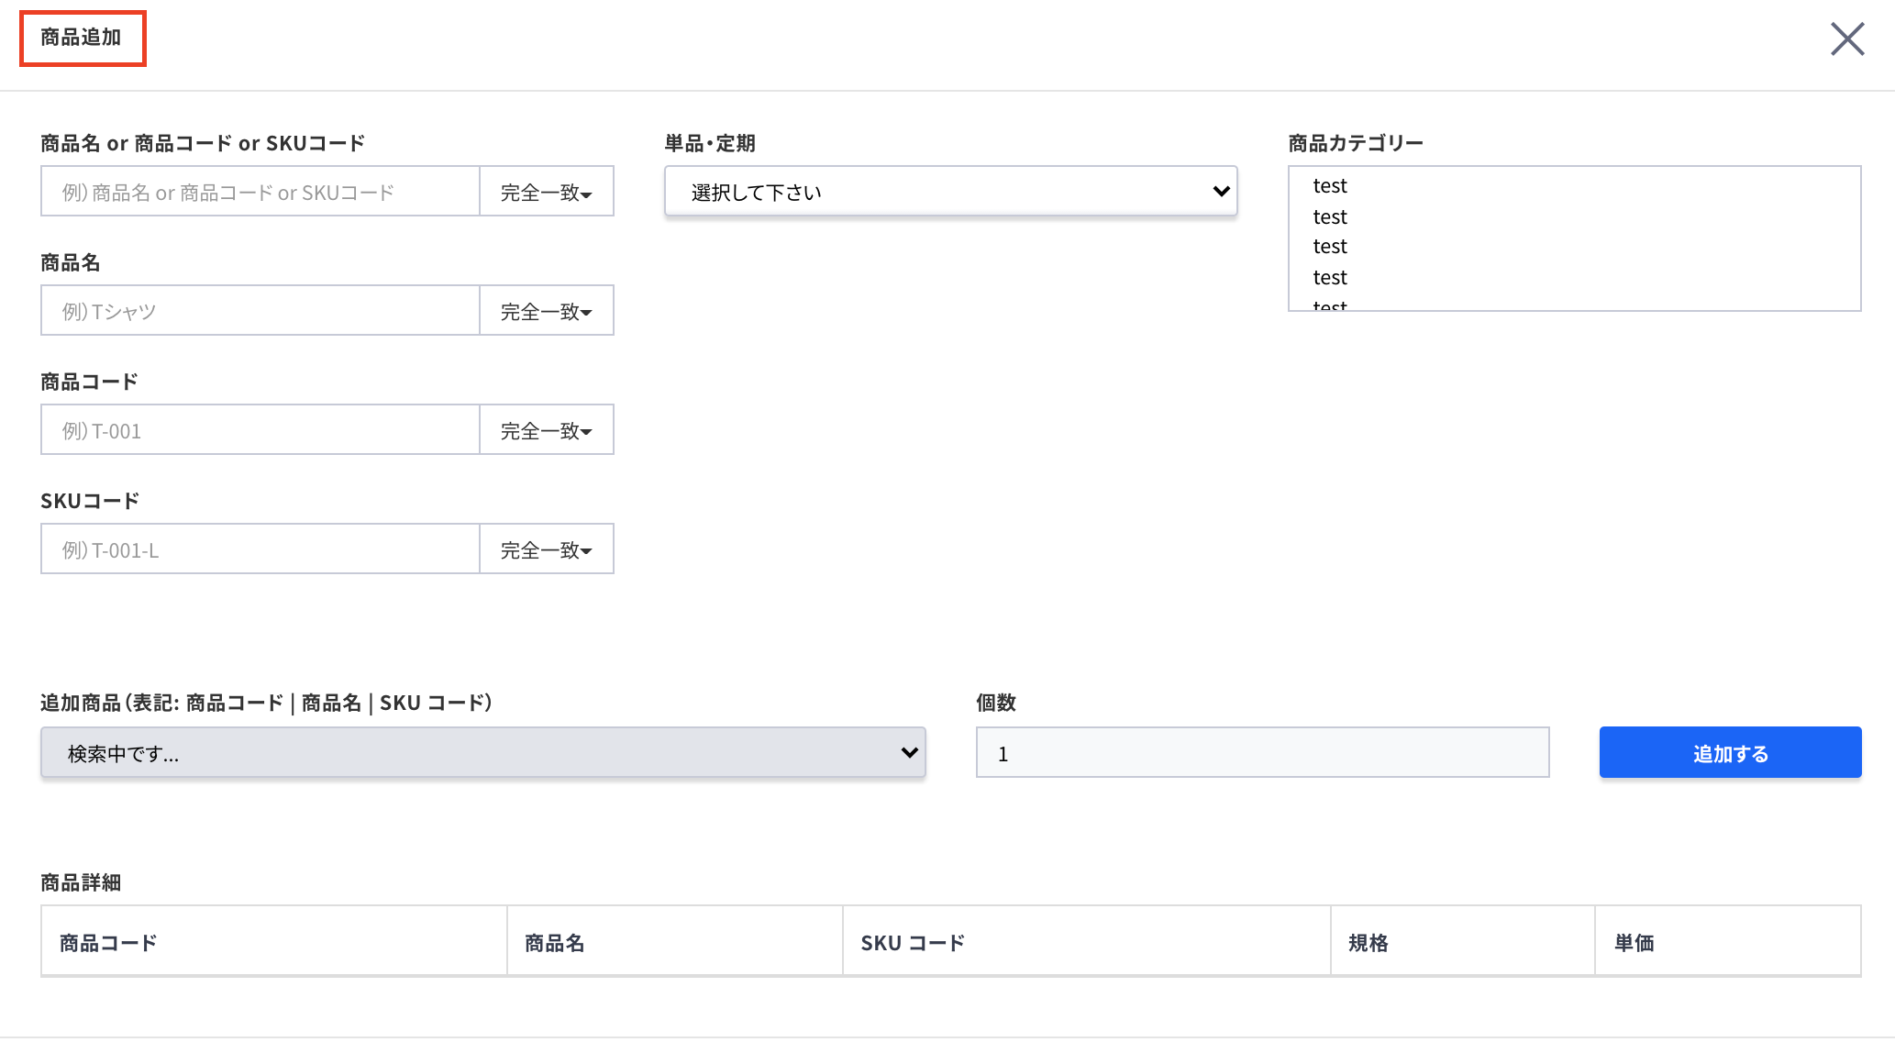Viewport: 1895px width, 1064px height.
Task: Open the 完全一致 dropdown for 商品コード
Action: tap(547, 429)
